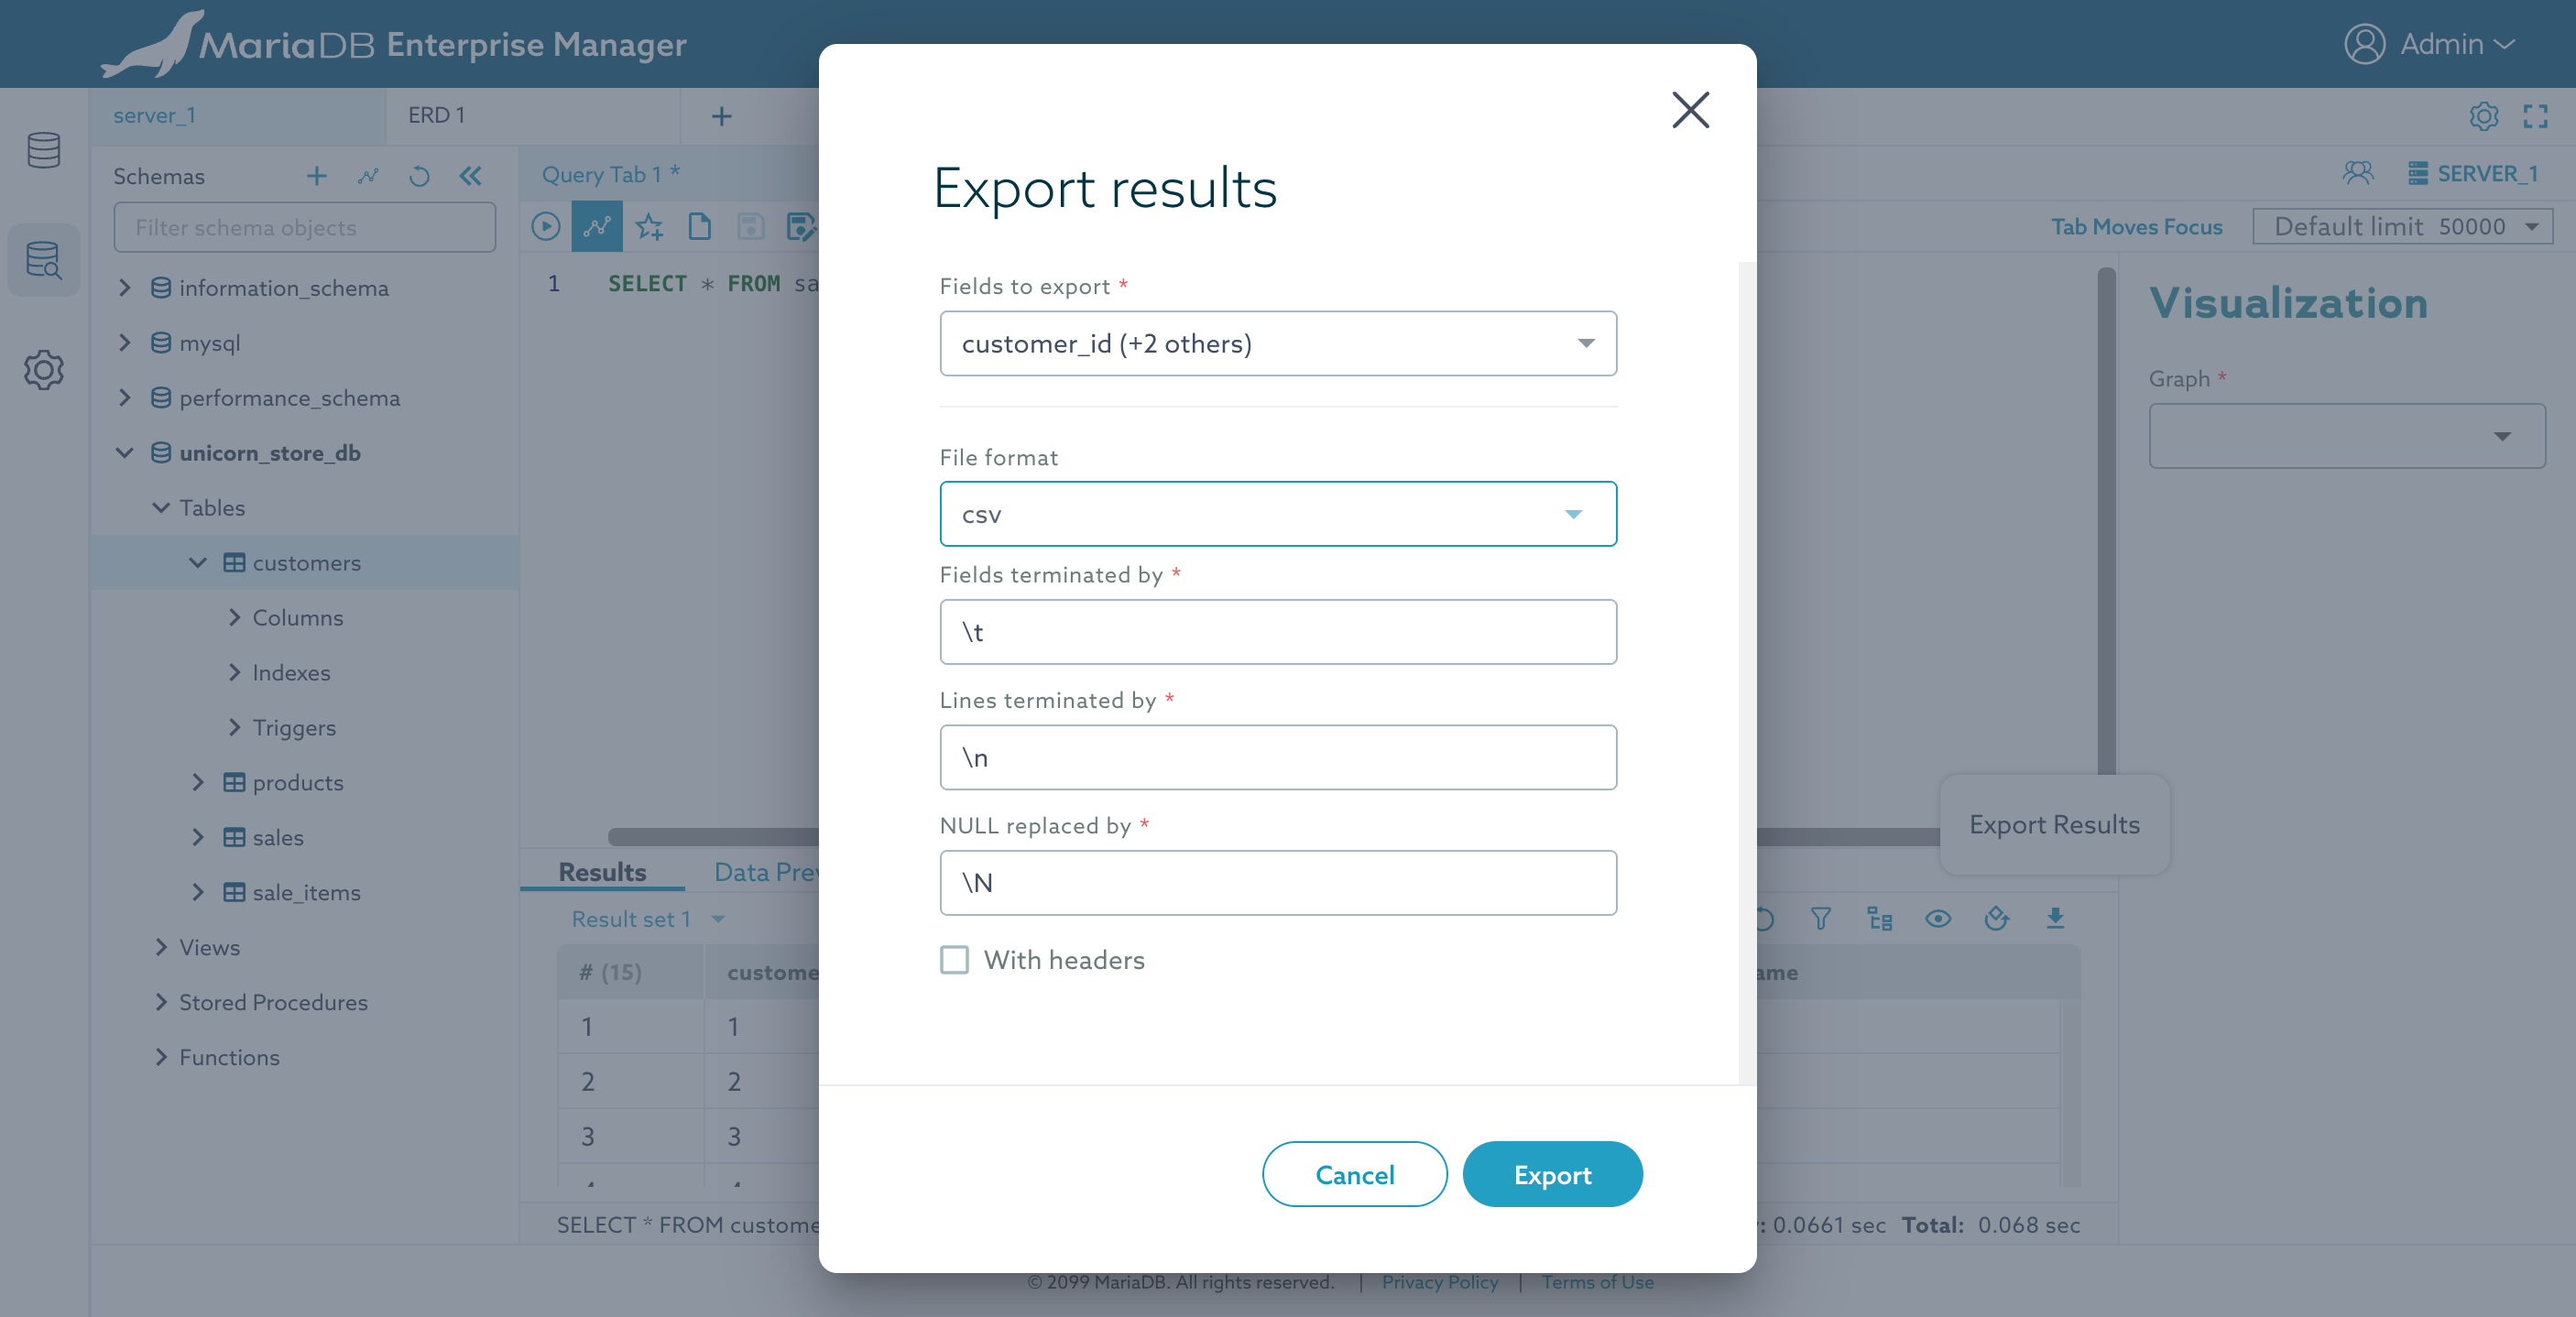This screenshot has width=2576, height=1317.
Task: Toggle Tab Moves Focus option
Action: pyautogui.click(x=2136, y=227)
